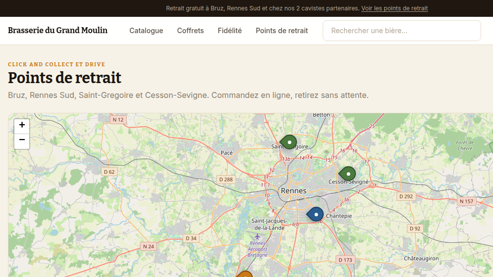
Task: Zoom in on the map
Action: [22, 125]
